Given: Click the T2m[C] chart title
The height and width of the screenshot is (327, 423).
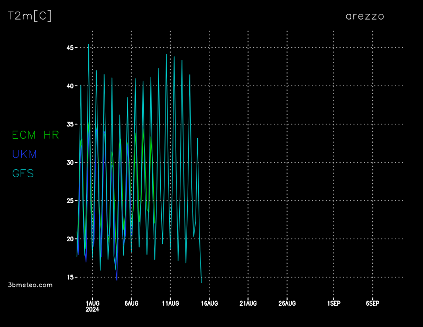Looking at the screenshot, I should pos(30,16).
